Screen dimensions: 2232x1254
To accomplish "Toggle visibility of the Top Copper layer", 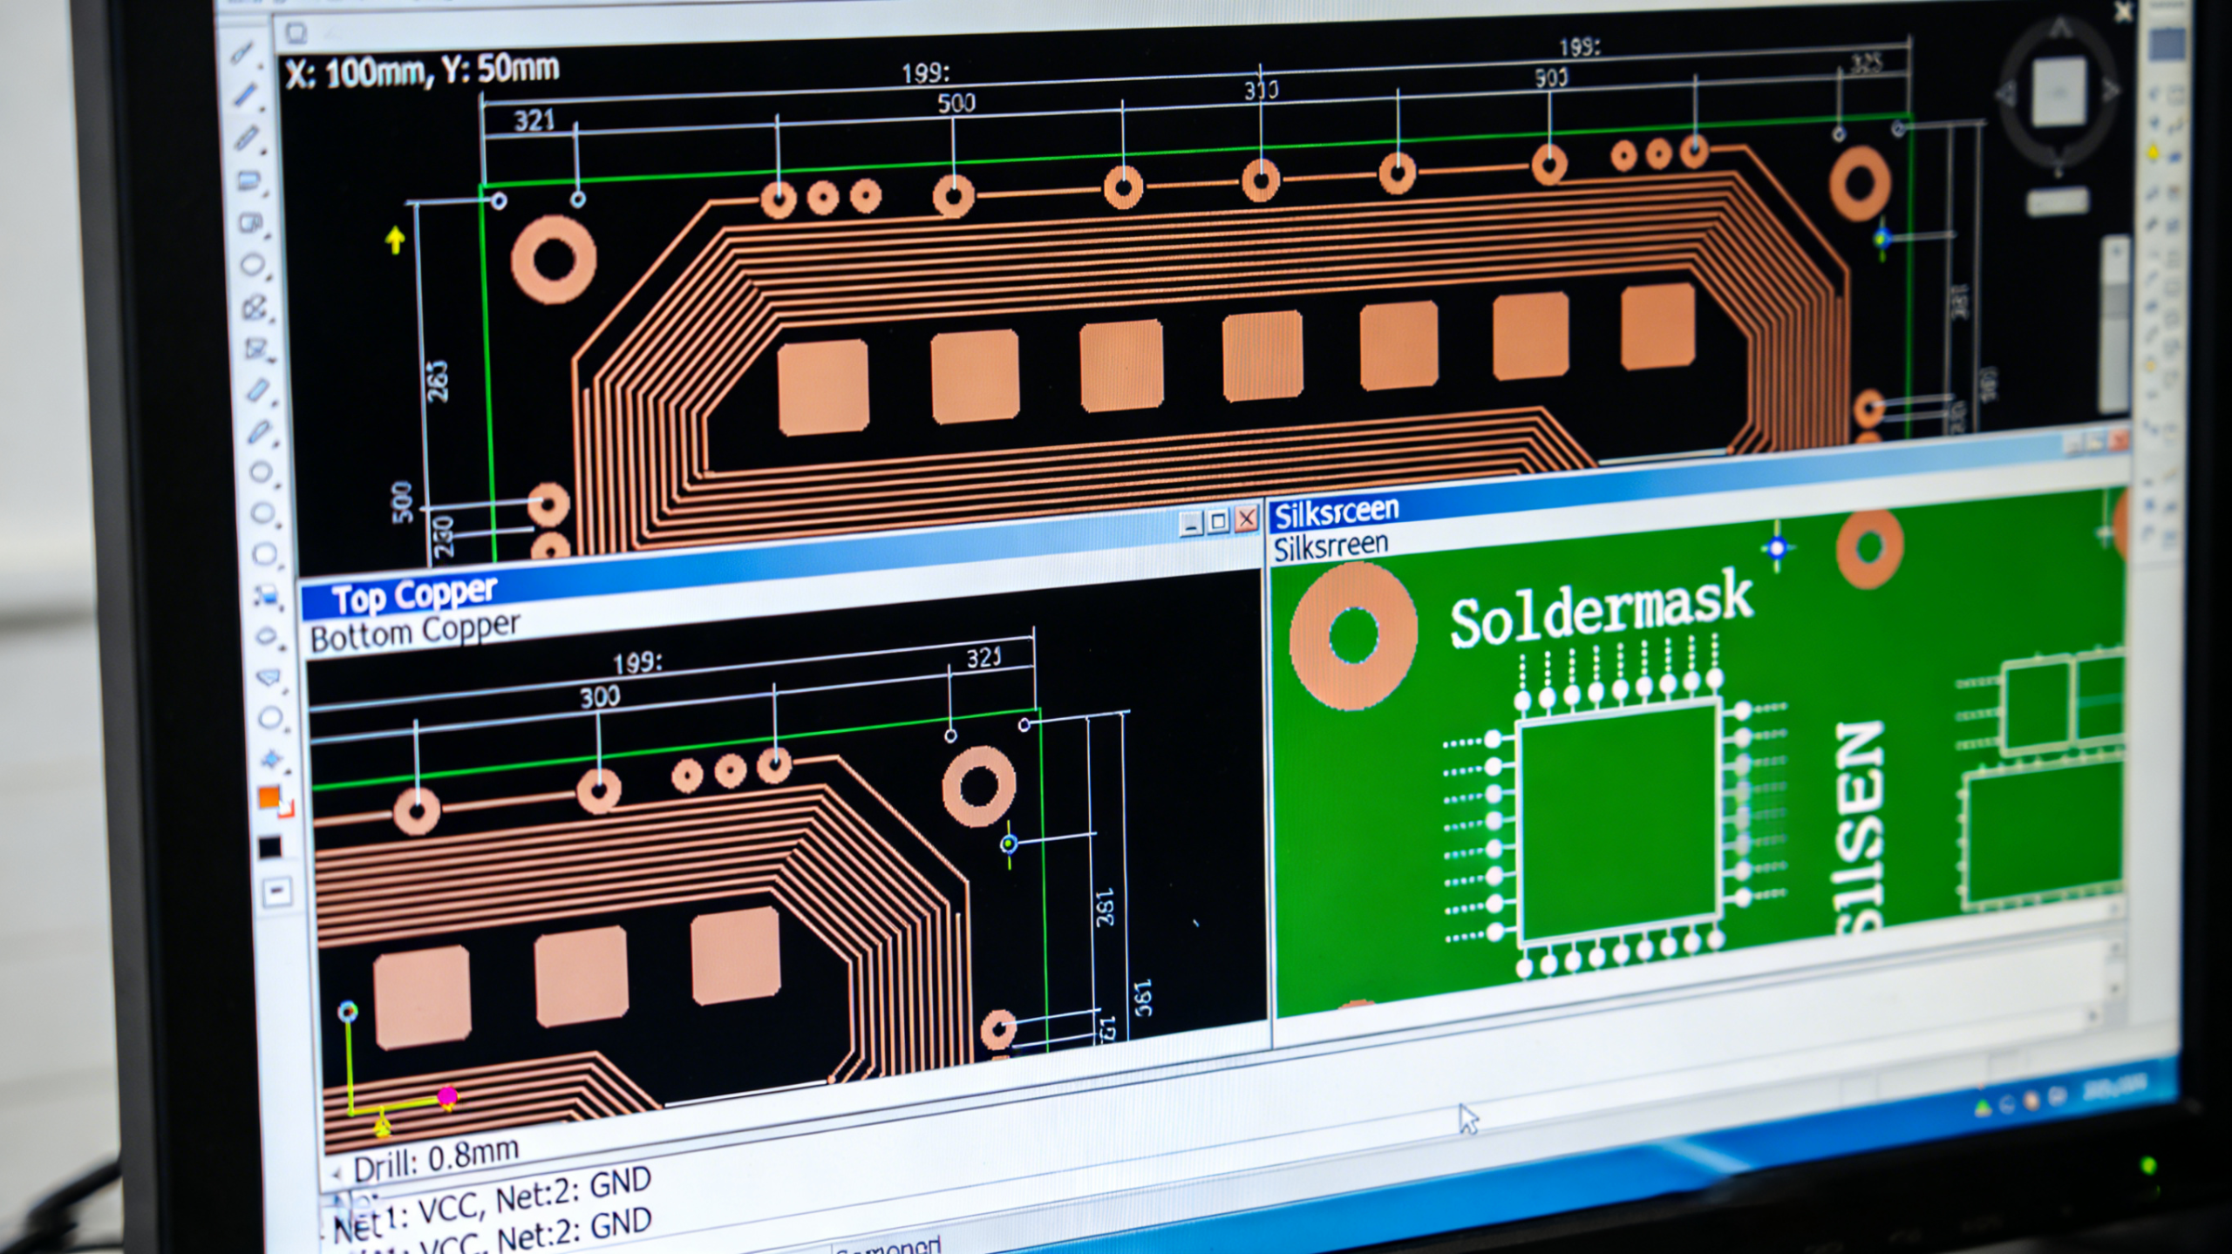I will point(410,591).
